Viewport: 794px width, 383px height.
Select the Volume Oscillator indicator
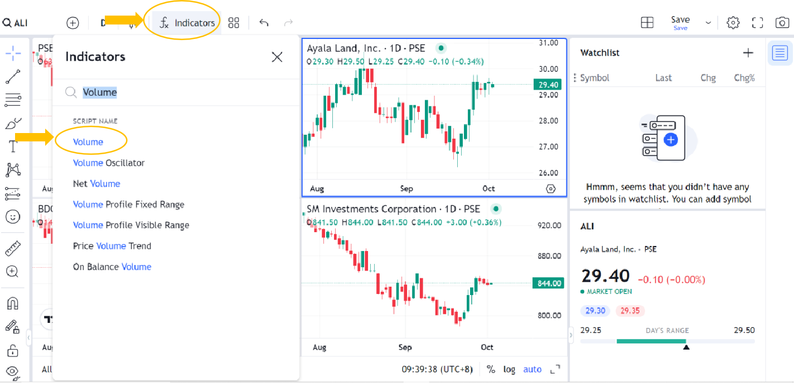point(109,163)
